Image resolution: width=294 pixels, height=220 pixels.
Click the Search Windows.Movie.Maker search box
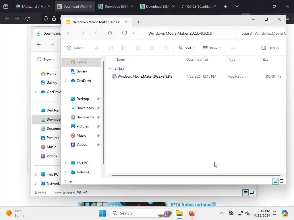click(263, 33)
